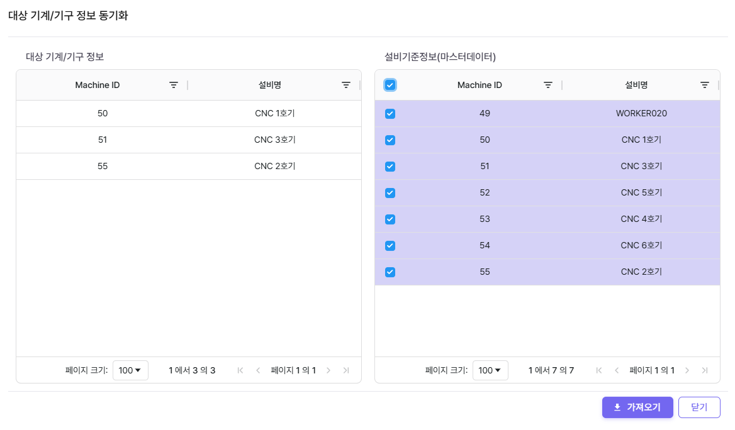The width and height of the screenshot is (735, 430).
Task: Click the 닫기 close button
Action: tap(699, 407)
